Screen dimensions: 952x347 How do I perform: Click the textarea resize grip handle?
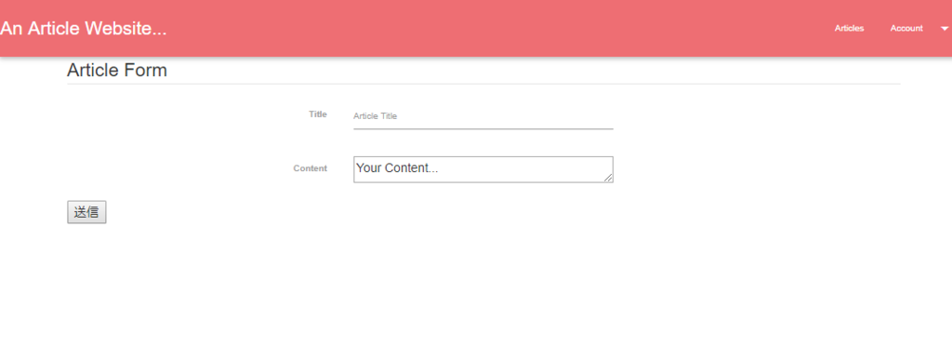608,178
